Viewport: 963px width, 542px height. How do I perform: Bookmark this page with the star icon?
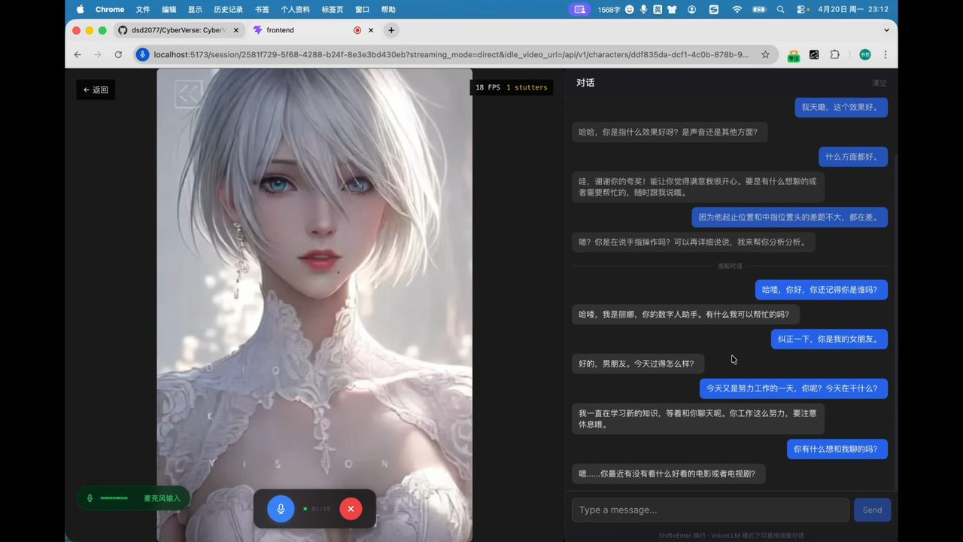765,54
